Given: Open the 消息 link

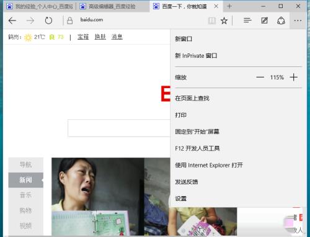Looking at the screenshot, I should pos(117,37).
